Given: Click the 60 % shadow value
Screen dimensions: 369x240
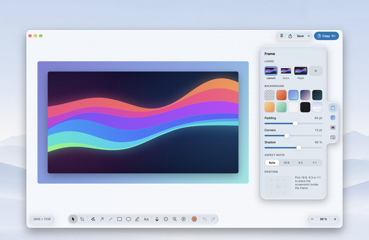Looking at the screenshot, I should coord(318,142).
